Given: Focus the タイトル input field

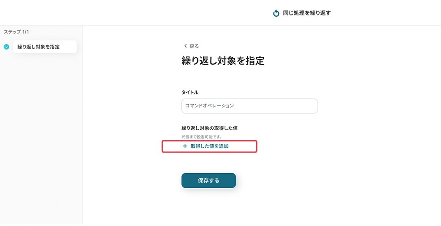Looking at the screenshot, I should click(249, 106).
